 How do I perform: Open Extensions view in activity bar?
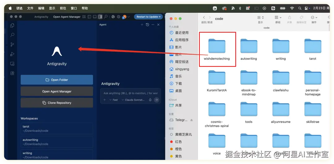coord(12,73)
